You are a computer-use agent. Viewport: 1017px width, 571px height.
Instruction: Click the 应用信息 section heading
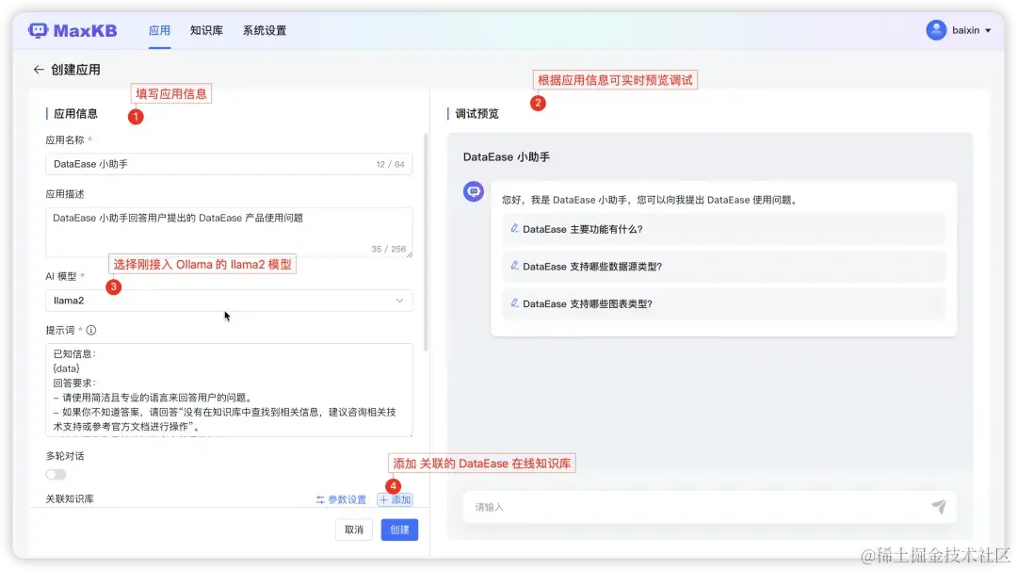[x=75, y=114]
